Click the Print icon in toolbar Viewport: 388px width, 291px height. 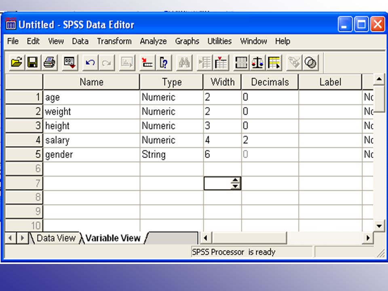(49, 62)
